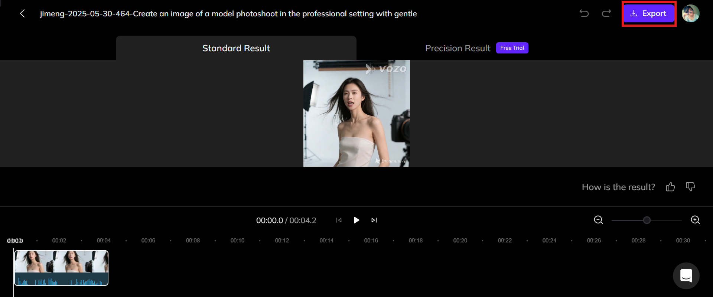Click the project title text
The width and height of the screenshot is (713, 297).
tap(228, 14)
